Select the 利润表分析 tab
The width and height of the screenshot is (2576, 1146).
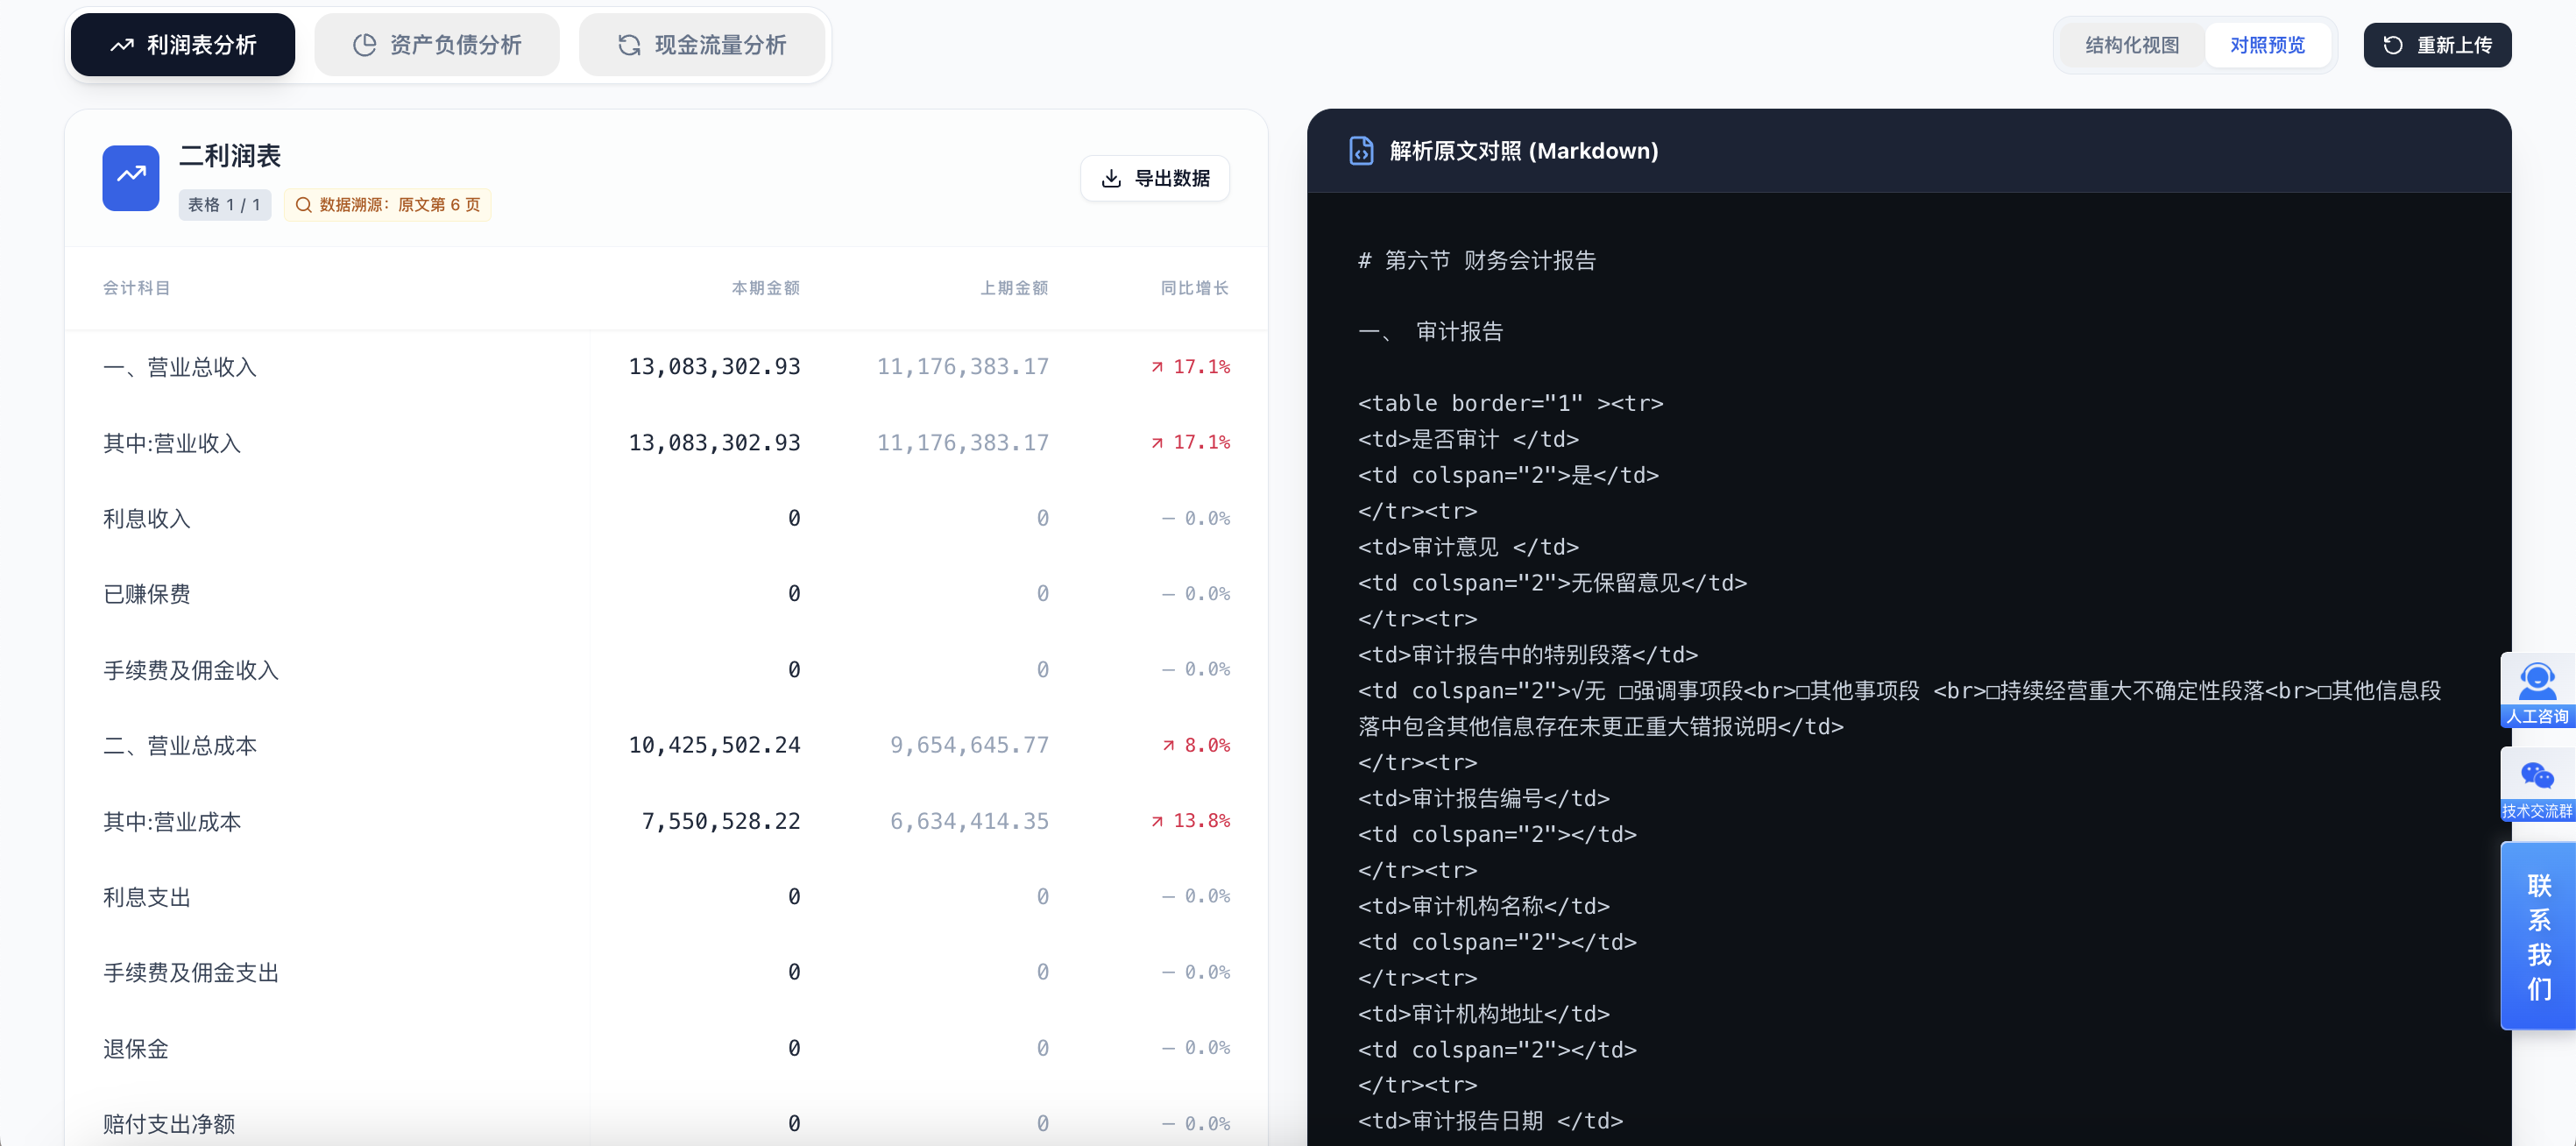coord(183,46)
